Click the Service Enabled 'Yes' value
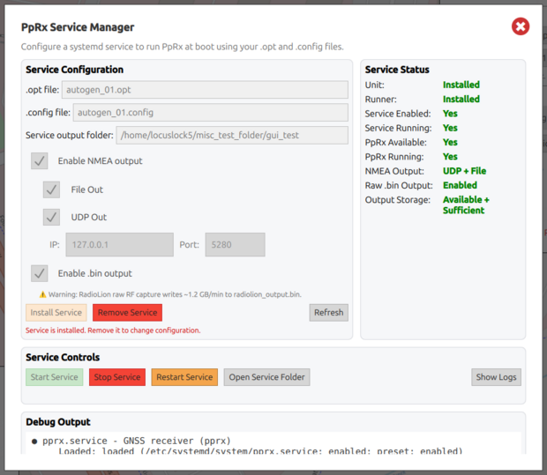The image size is (547, 475). pyautogui.click(x=450, y=114)
